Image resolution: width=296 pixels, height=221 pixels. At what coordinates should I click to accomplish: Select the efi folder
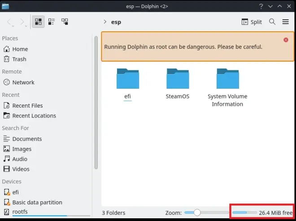click(x=128, y=84)
